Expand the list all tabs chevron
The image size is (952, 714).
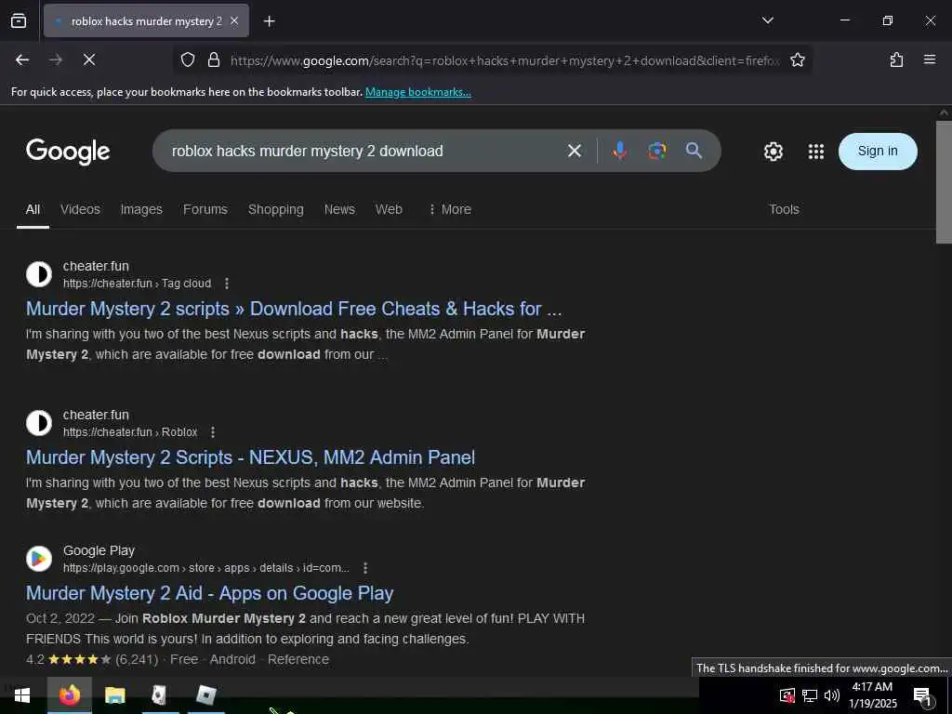pyautogui.click(x=768, y=20)
